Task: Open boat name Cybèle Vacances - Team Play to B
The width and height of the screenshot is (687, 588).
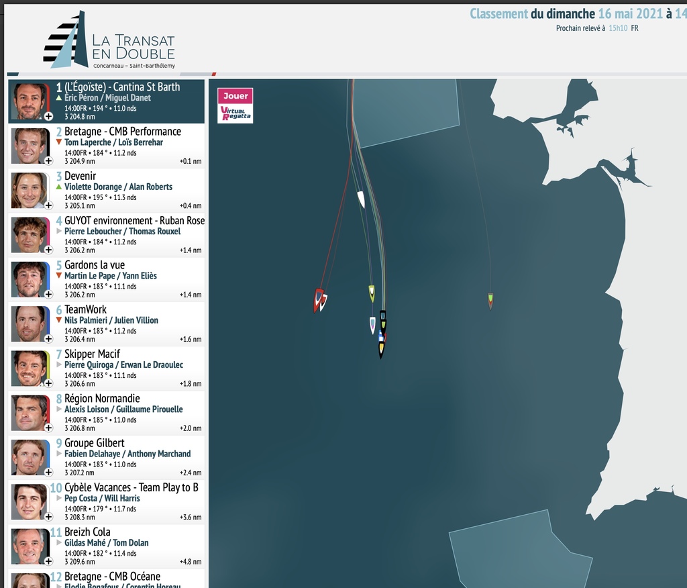Action: click(131, 487)
